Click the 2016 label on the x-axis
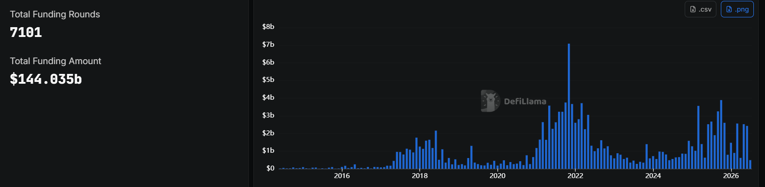This screenshot has width=765, height=187. (342, 175)
